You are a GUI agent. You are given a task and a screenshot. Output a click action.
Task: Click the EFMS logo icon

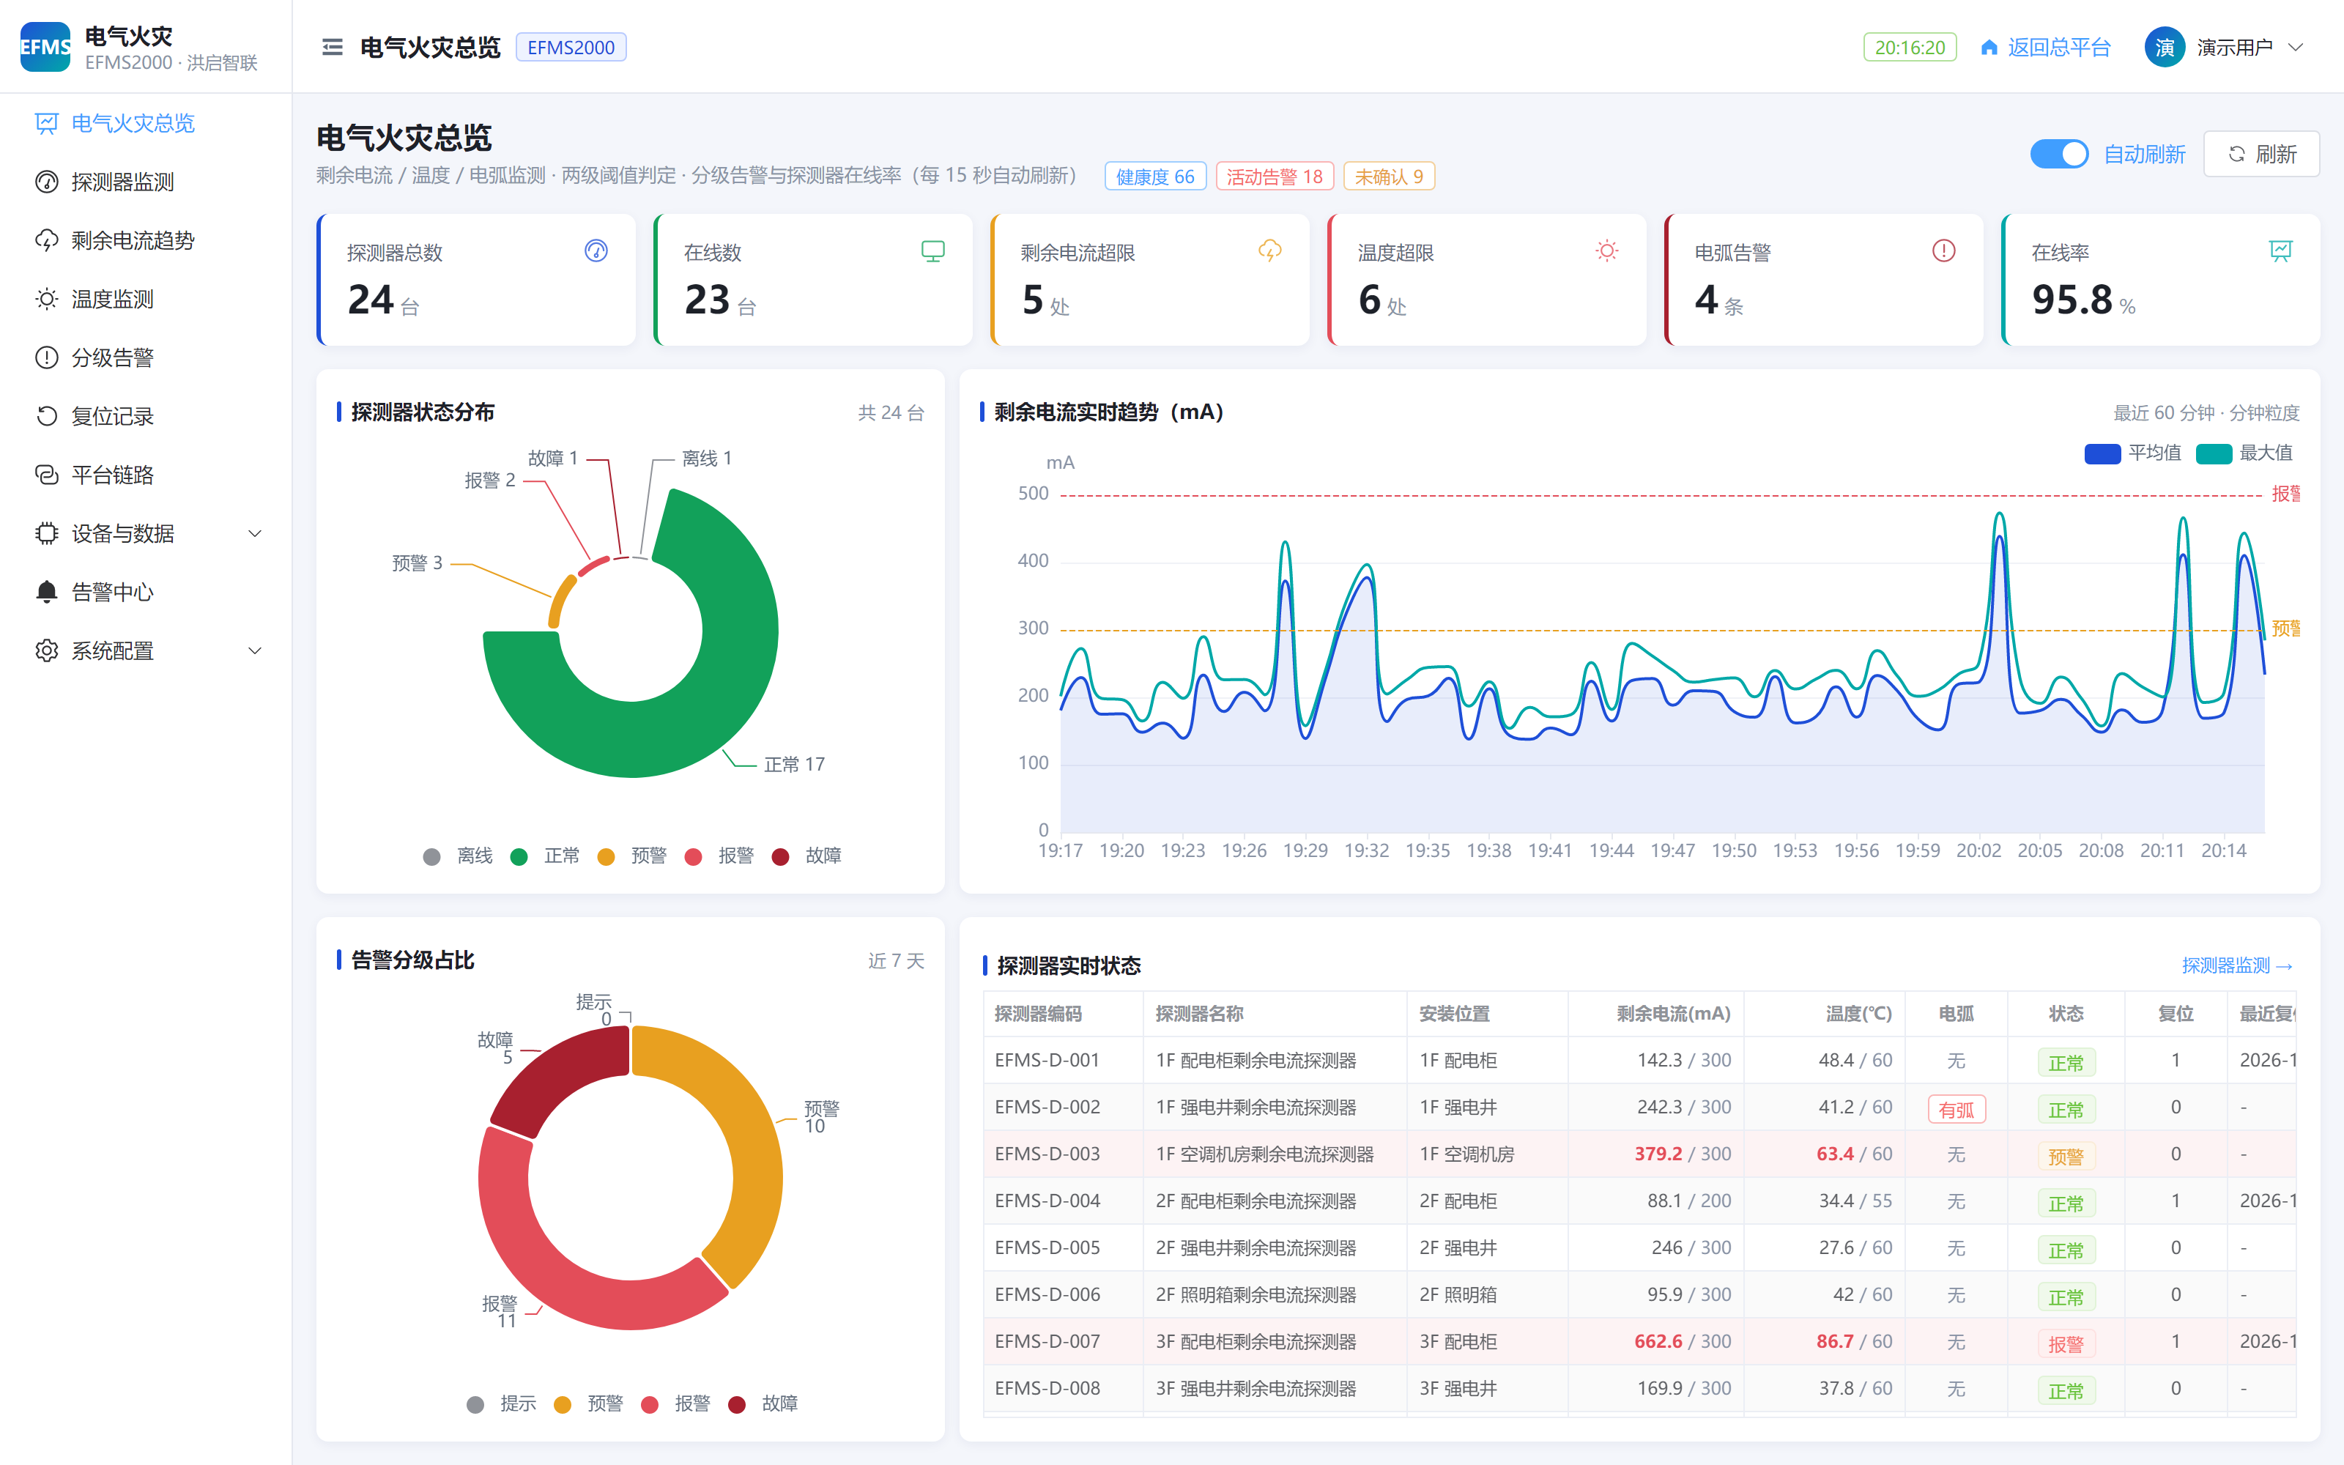45,48
